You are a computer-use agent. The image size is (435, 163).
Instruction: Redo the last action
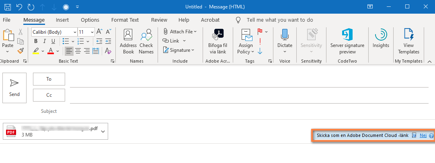point(31,7)
